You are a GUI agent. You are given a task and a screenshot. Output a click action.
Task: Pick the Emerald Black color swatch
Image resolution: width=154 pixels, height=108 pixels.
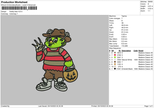[x=115, y=69]
